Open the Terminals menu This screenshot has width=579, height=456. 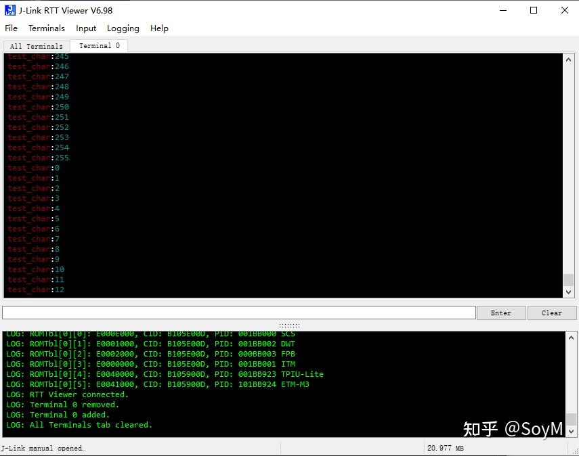pyautogui.click(x=46, y=28)
